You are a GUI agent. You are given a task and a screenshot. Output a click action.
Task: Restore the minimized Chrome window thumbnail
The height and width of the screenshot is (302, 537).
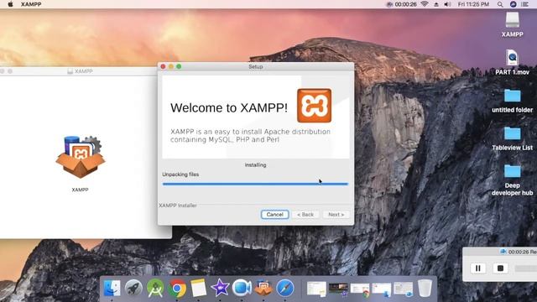pyautogui.click(x=360, y=289)
